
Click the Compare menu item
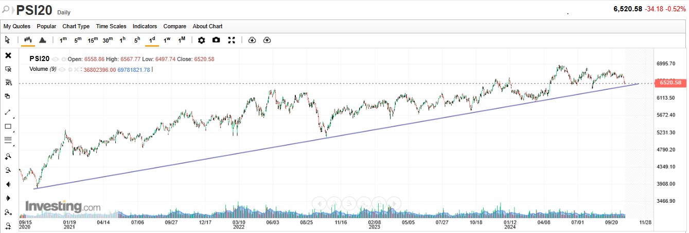pyautogui.click(x=174, y=26)
